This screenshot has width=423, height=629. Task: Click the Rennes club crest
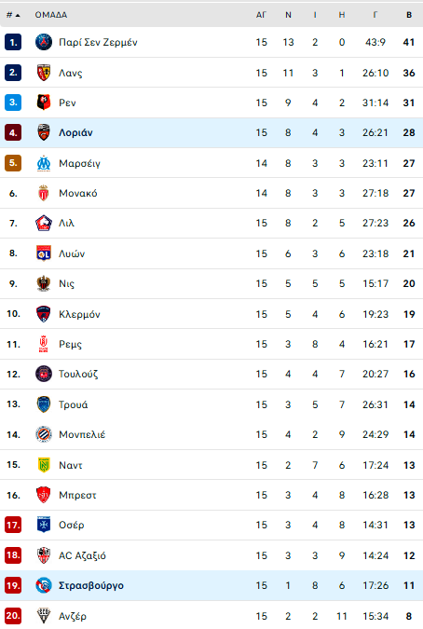click(x=43, y=103)
